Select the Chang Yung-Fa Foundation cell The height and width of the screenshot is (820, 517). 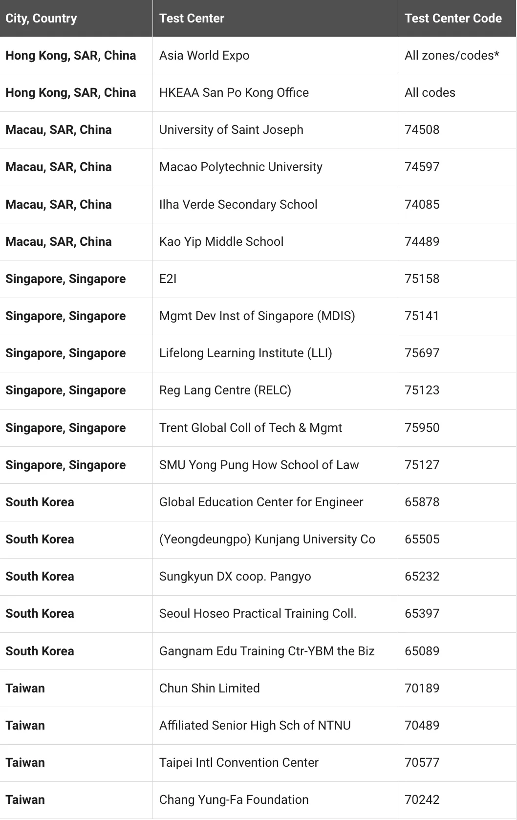234,800
